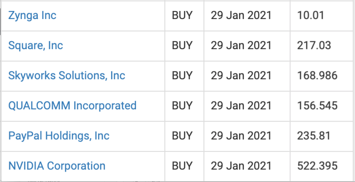Click the date cell in Zynga row
The height and width of the screenshot is (182, 355).
pyautogui.click(x=241, y=16)
